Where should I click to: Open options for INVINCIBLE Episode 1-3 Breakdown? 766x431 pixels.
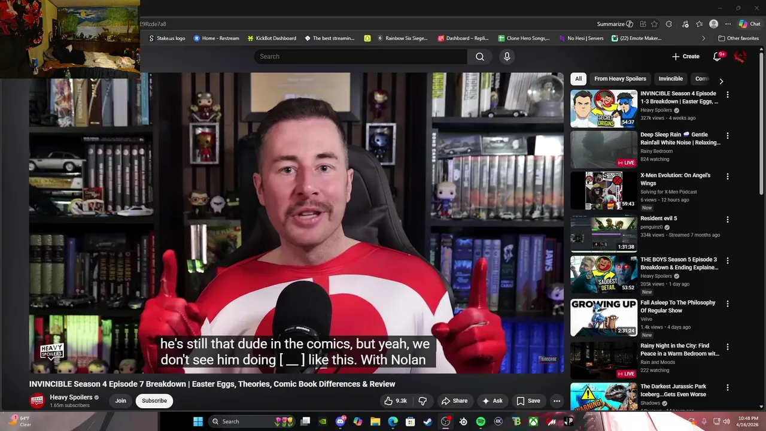[728, 95]
